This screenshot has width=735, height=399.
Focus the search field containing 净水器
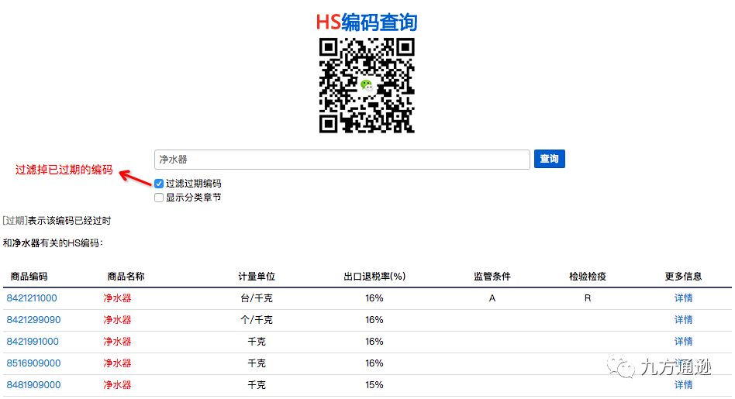click(x=342, y=160)
